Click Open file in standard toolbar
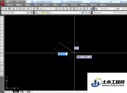The height and width of the screenshot is (93, 127). pyautogui.click(x=6, y=9)
